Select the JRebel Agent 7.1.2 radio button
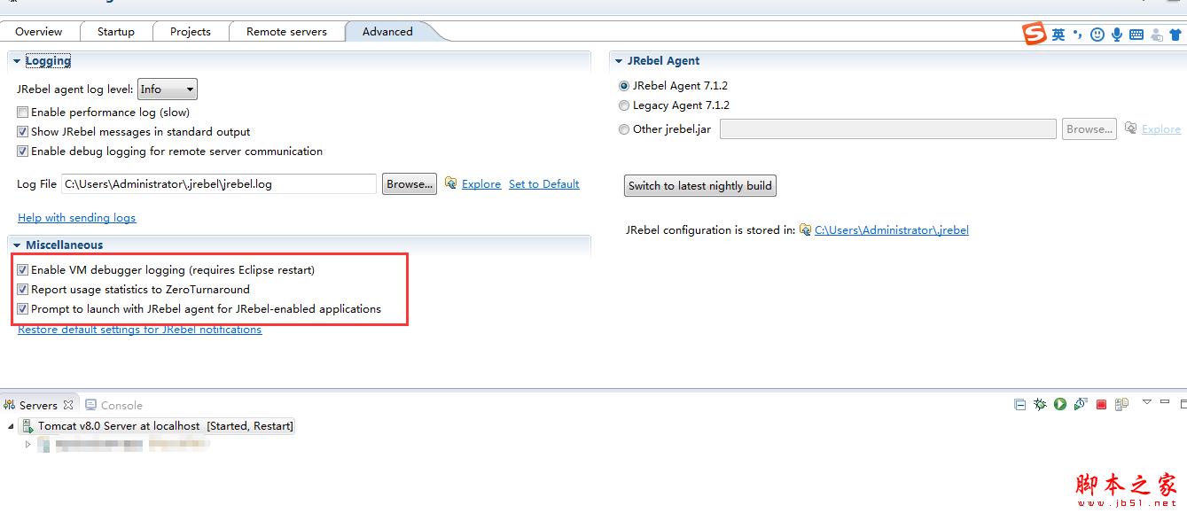Viewport: 1187px width, 513px height. [x=624, y=86]
